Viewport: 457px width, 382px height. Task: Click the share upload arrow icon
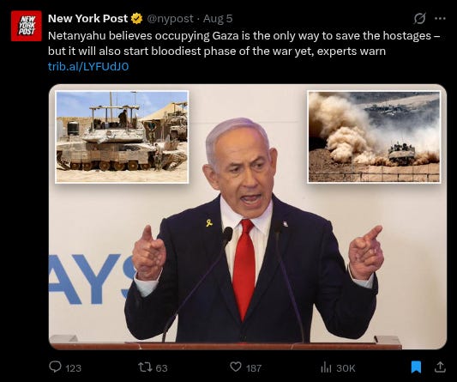[440, 367]
